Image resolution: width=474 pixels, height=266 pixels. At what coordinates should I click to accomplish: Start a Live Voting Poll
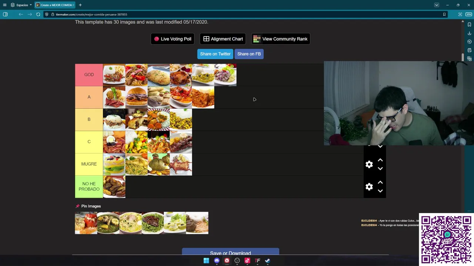(173, 39)
